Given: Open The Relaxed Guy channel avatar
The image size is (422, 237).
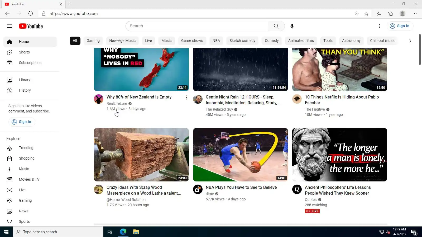Looking at the screenshot, I should pyautogui.click(x=198, y=99).
